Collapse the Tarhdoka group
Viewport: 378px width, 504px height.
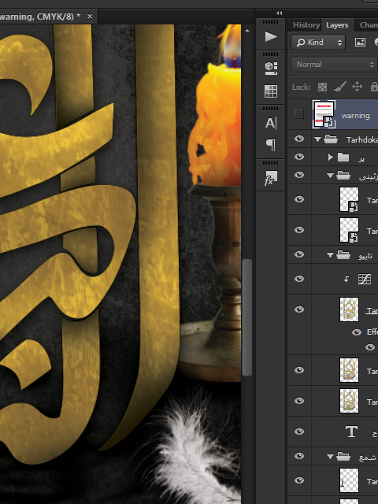tap(317, 139)
